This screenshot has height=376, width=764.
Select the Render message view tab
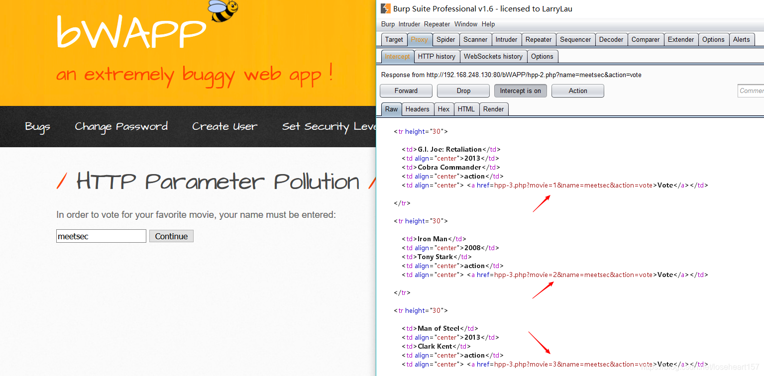coord(494,109)
